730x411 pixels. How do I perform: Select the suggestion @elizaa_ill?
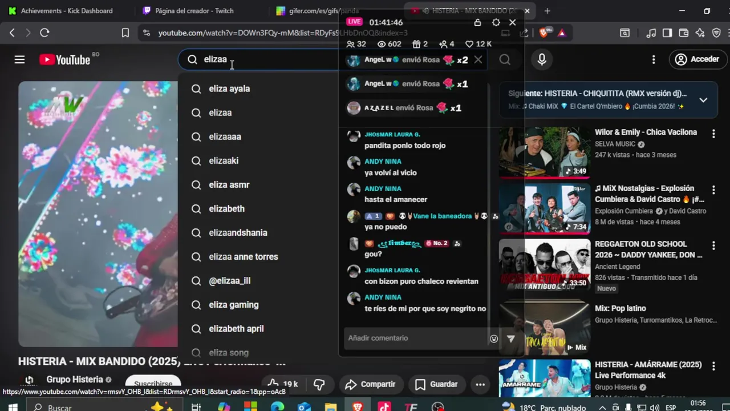tap(258, 281)
